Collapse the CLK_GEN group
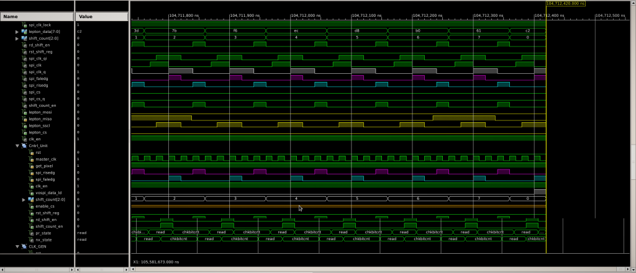 pos(17,246)
